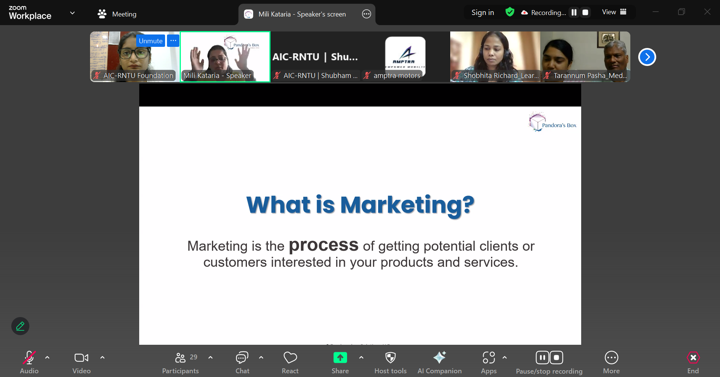Click the Sign in button
Image resolution: width=720 pixels, height=377 pixels.
[483, 13]
